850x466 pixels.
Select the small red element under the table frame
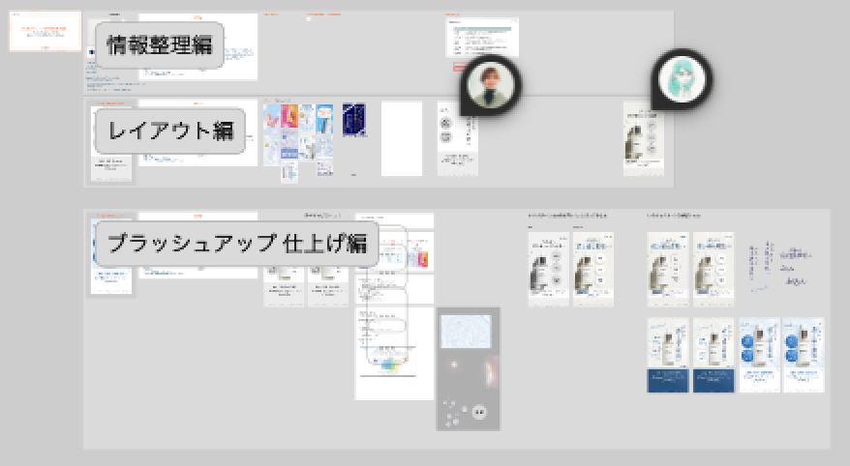pos(460,67)
